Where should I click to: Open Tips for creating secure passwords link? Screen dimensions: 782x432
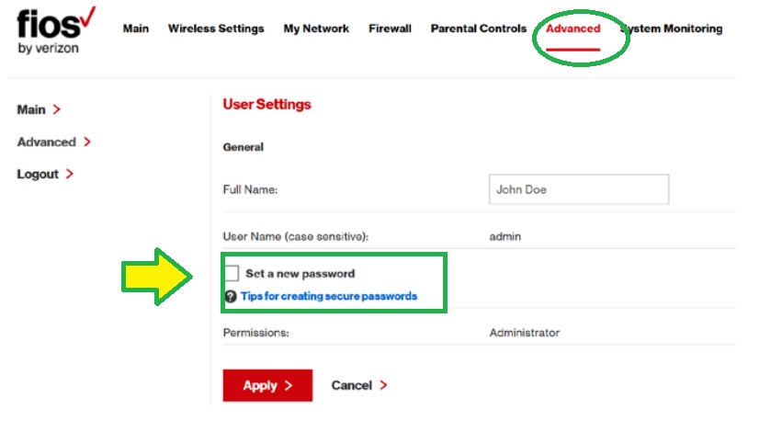tap(329, 297)
